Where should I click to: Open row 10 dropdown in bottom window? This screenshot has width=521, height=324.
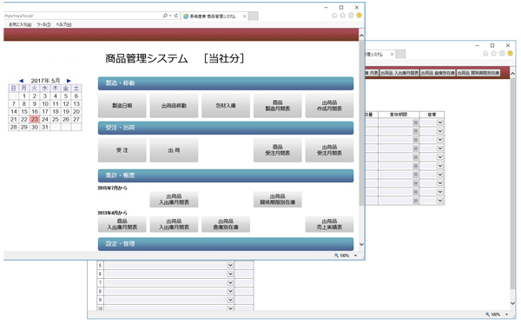pyautogui.click(x=230, y=308)
